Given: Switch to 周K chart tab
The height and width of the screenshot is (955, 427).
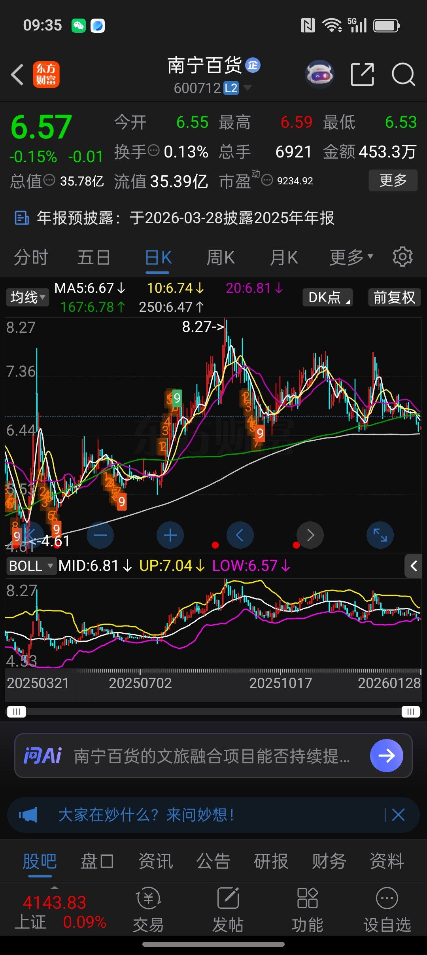Looking at the screenshot, I should tap(221, 257).
